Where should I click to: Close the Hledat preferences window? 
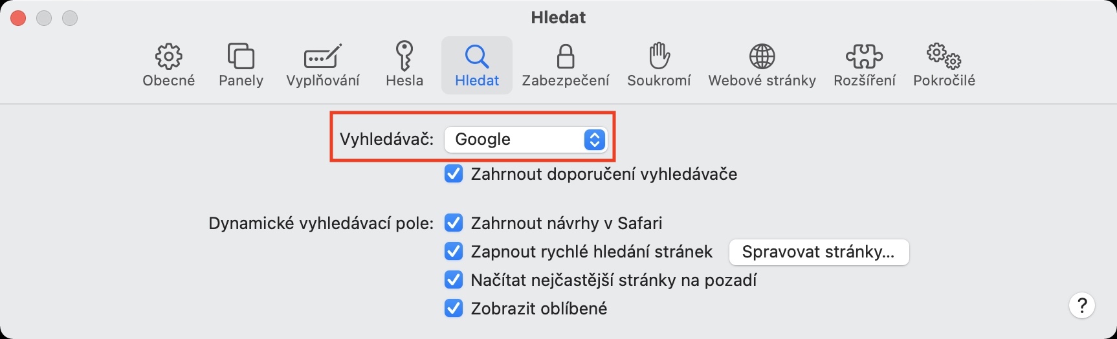pos(18,18)
